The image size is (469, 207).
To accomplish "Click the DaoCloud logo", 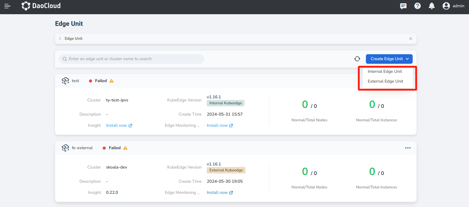I will click(41, 6).
